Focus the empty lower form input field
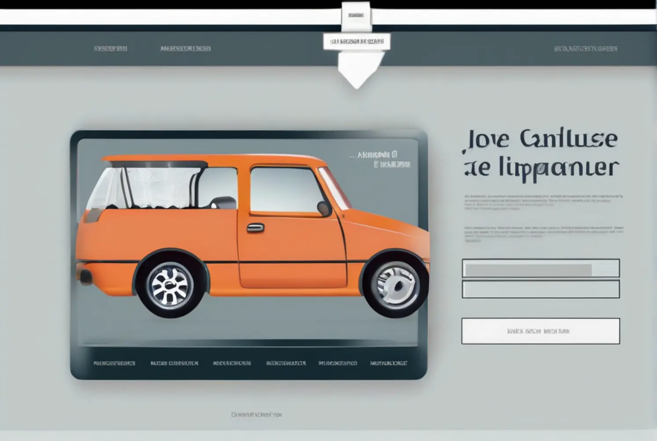This screenshot has width=657, height=441. pos(540,289)
